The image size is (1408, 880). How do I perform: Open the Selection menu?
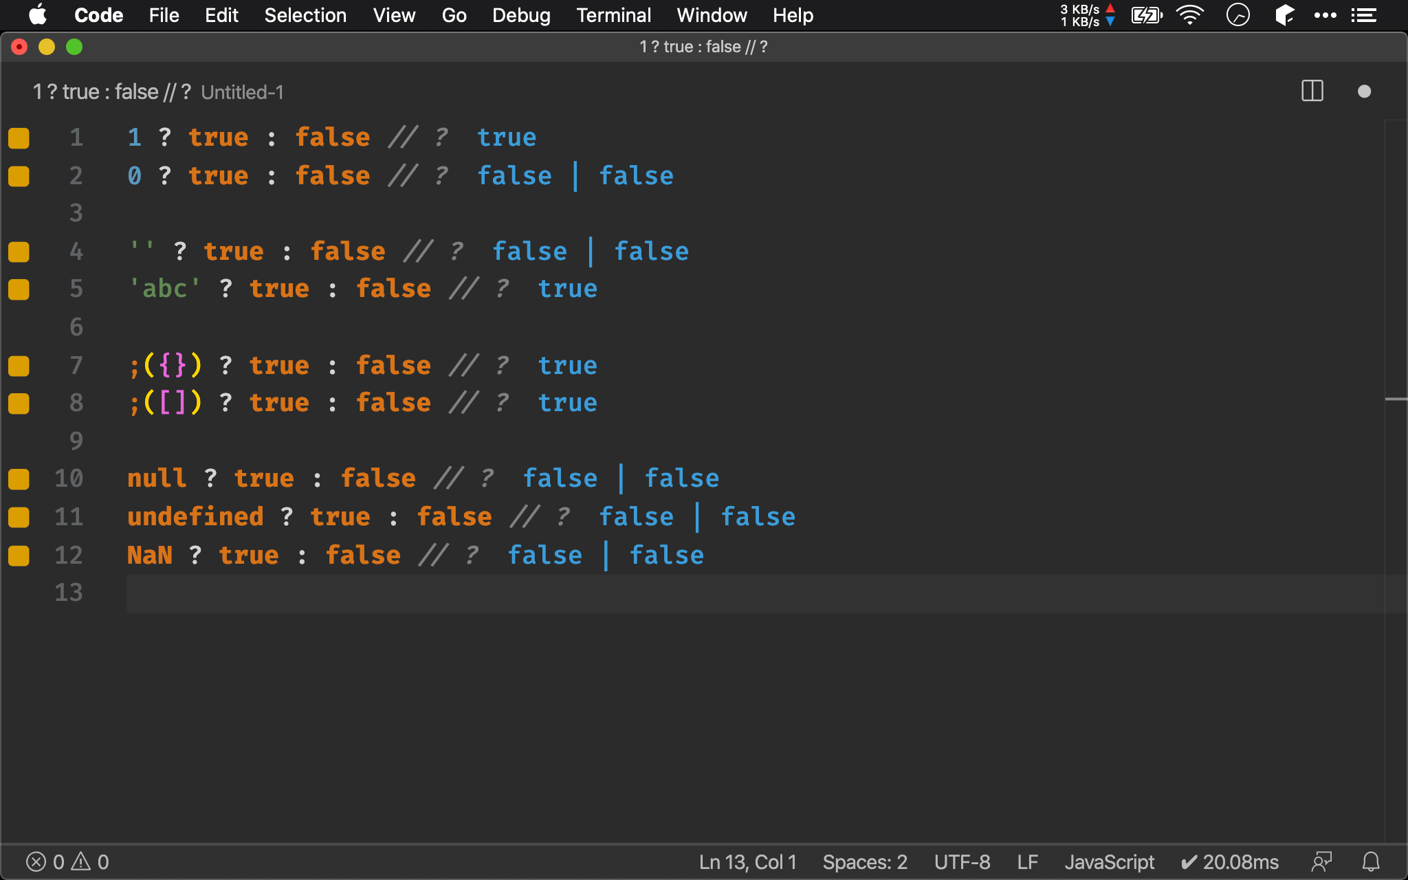click(305, 15)
